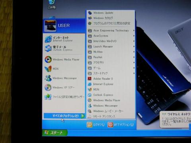The height and width of the screenshot is (143, 191).
Task: Click the スタート button on taskbar
Action: coord(55,133)
